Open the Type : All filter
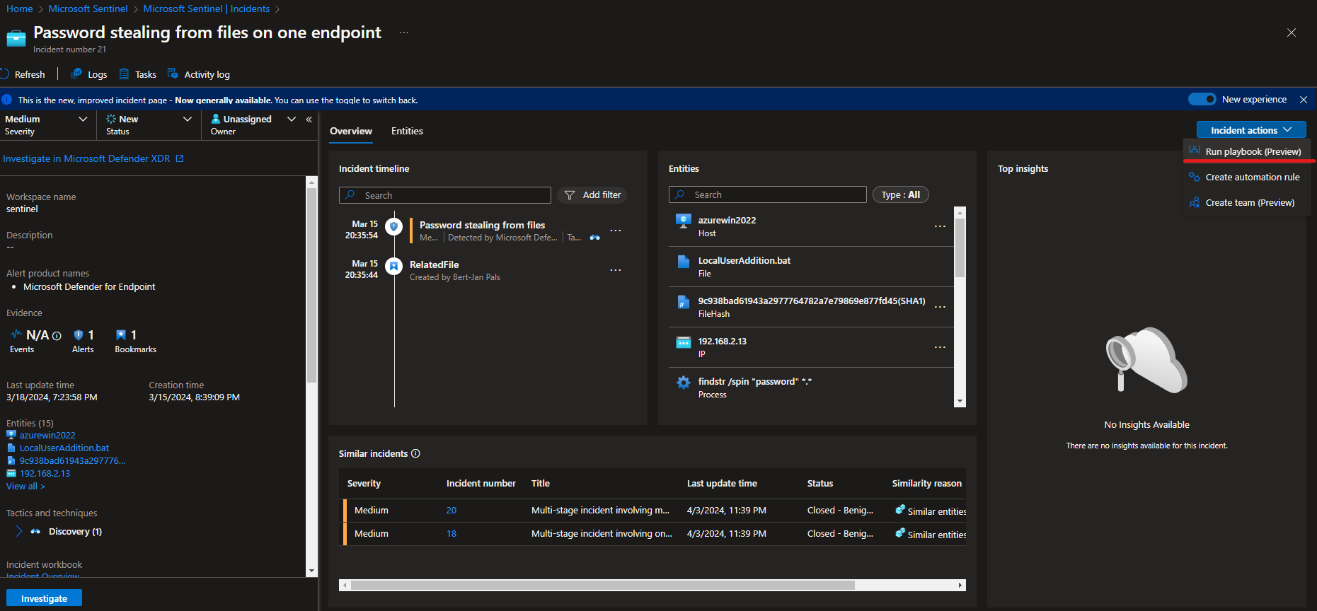Screen dimensions: 1317x611 [x=901, y=194]
